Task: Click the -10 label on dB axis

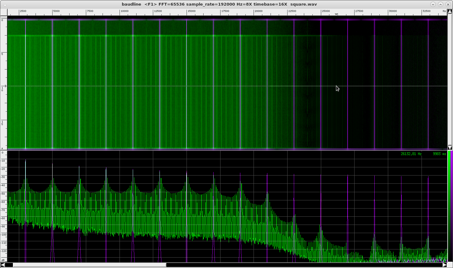Action: coord(3,161)
